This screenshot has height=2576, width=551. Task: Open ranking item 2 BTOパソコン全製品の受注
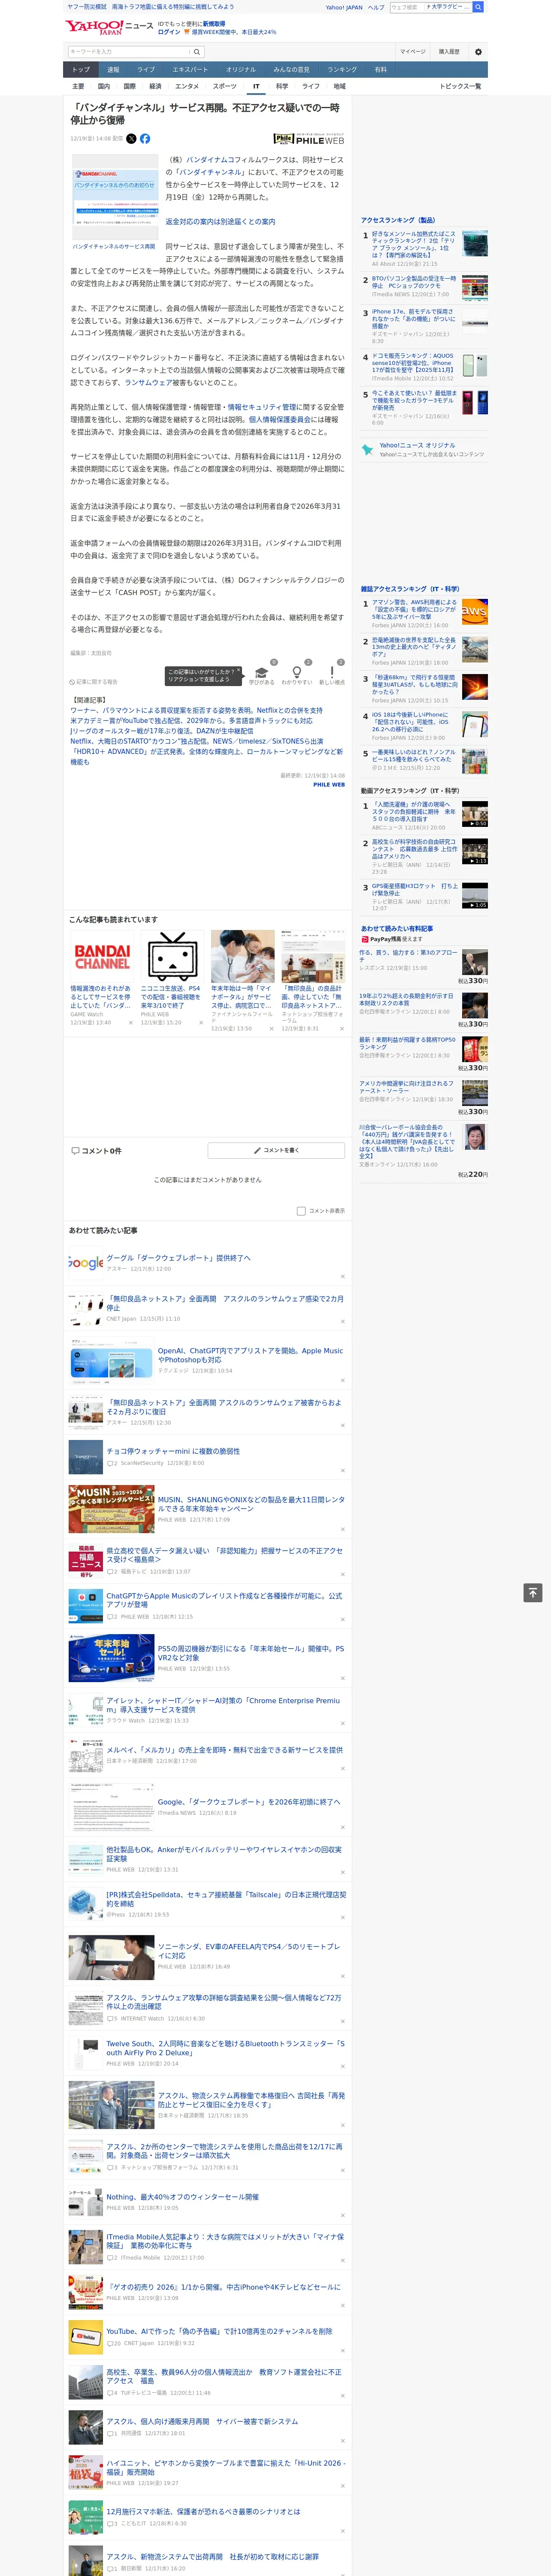414,282
